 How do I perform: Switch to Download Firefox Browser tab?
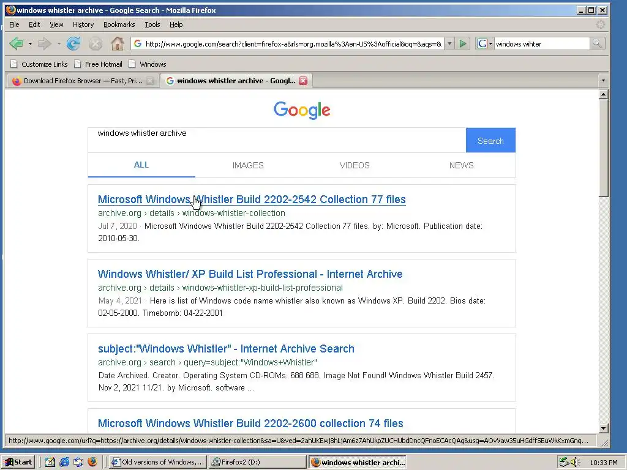click(x=82, y=81)
